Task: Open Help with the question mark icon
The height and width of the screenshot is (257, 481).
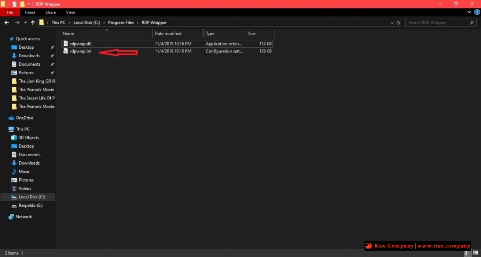Action: pyautogui.click(x=477, y=12)
